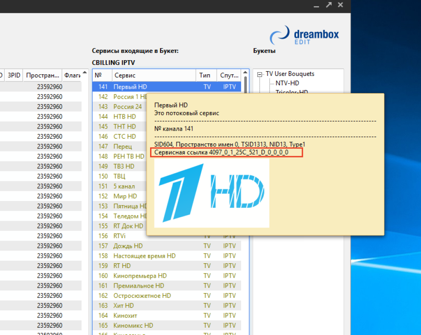Click the 3PID column header
Image resolution: width=421 pixels, height=335 pixels.
coord(14,75)
